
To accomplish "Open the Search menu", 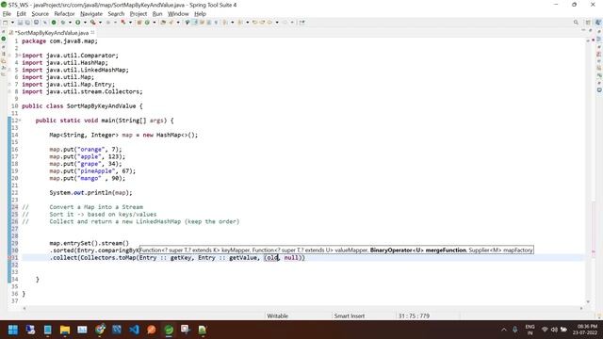I will point(116,14).
